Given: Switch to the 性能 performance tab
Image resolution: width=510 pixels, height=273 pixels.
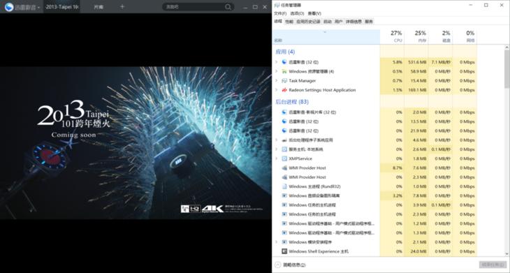Looking at the screenshot, I should coord(289,22).
